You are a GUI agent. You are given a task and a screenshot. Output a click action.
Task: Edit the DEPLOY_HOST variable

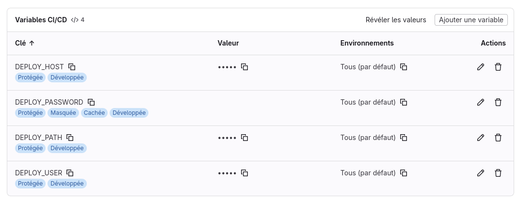[481, 67]
